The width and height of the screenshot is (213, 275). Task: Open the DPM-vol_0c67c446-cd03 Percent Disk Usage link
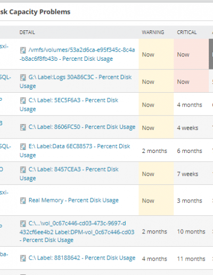pos(77,232)
